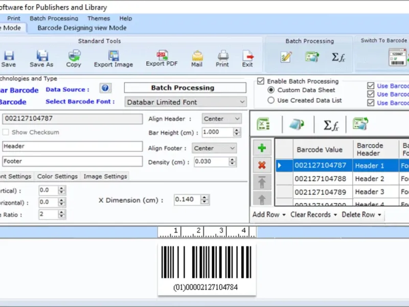The width and height of the screenshot is (409, 307).
Task: Uncheck Enable Batch Processing checkbox
Action: [261, 81]
